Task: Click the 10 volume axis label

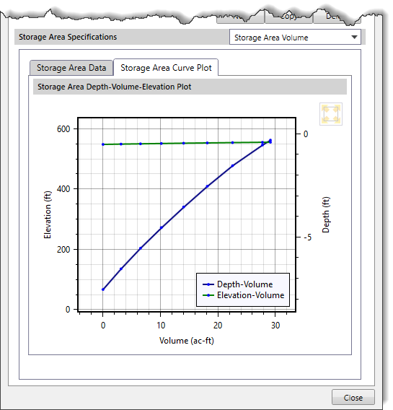Action: point(161,326)
